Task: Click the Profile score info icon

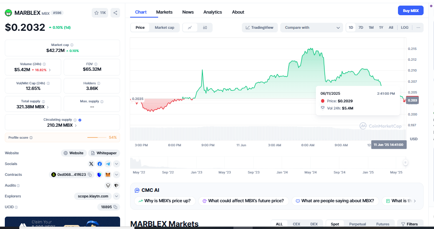Action: pos(31,137)
